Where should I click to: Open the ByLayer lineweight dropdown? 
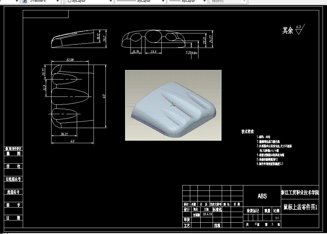tap(205, 1)
